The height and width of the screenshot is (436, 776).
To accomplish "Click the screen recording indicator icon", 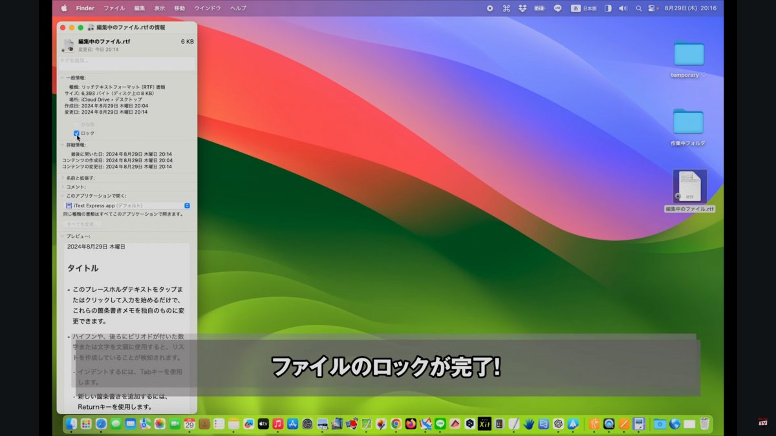I will point(490,8).
